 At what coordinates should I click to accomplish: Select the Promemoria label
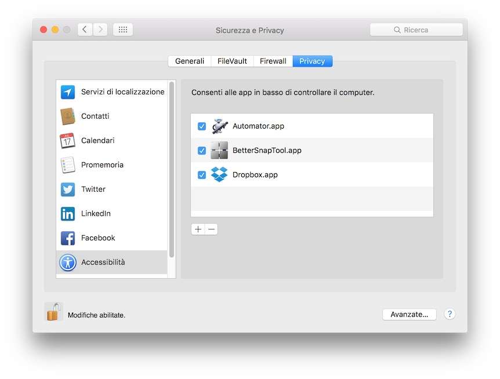point(102,165)
